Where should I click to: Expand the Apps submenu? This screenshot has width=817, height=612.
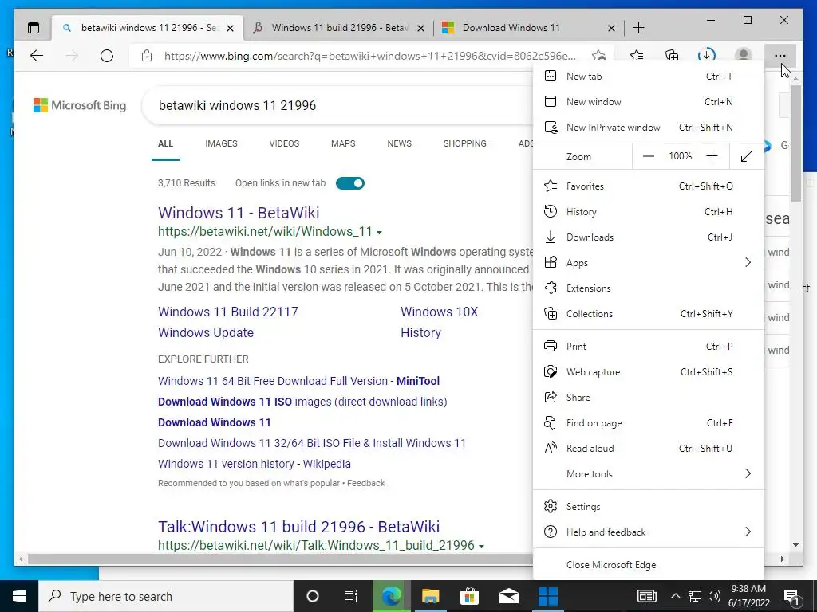[x=649, y=262]
